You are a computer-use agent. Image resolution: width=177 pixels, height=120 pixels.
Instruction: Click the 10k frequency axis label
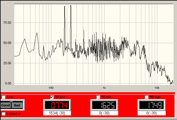pos(157,88)
